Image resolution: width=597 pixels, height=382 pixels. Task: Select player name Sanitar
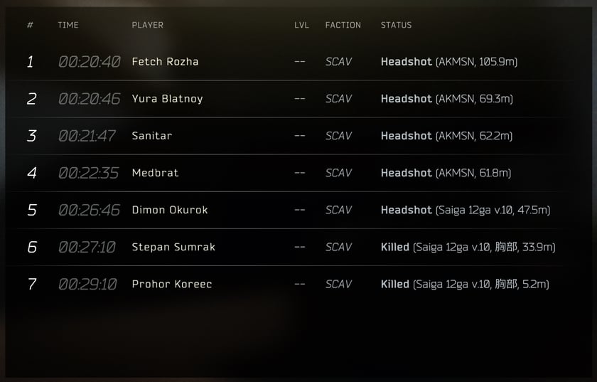point(152,136)
